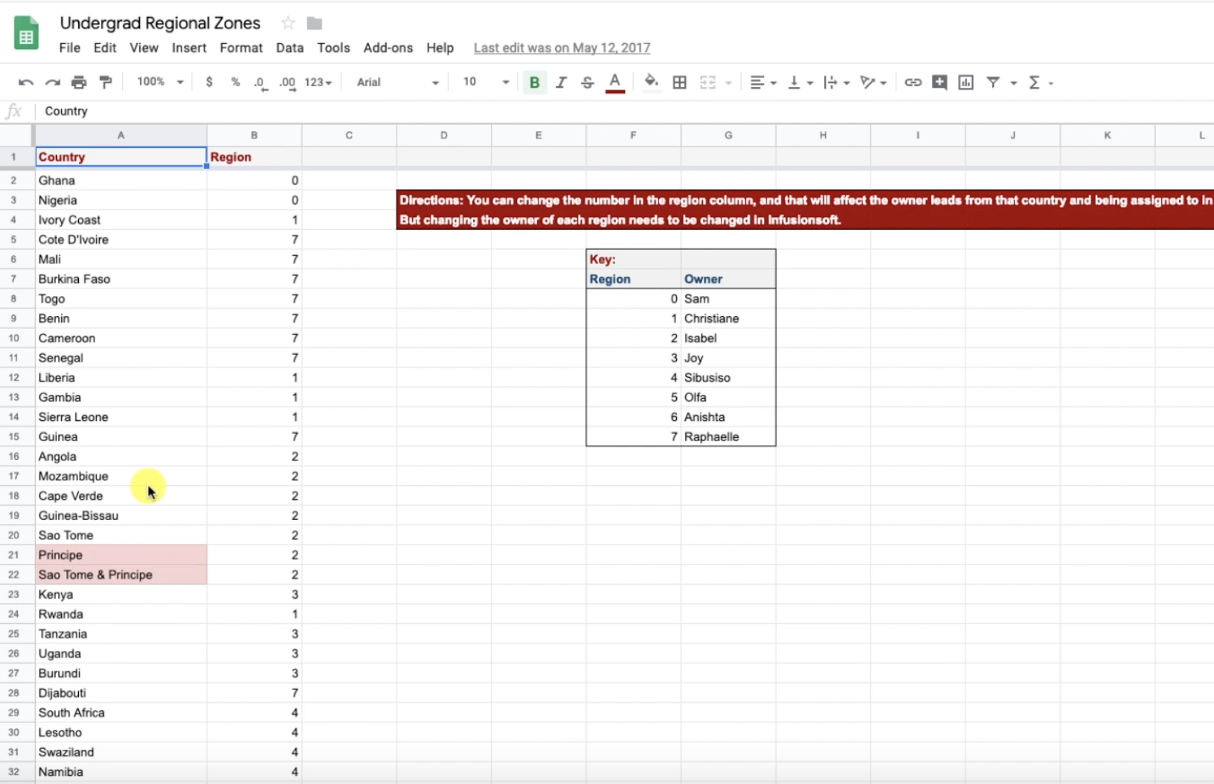Open the fill color picker
The width and height of the screenshot is (1214, 784).
(651, 82)
